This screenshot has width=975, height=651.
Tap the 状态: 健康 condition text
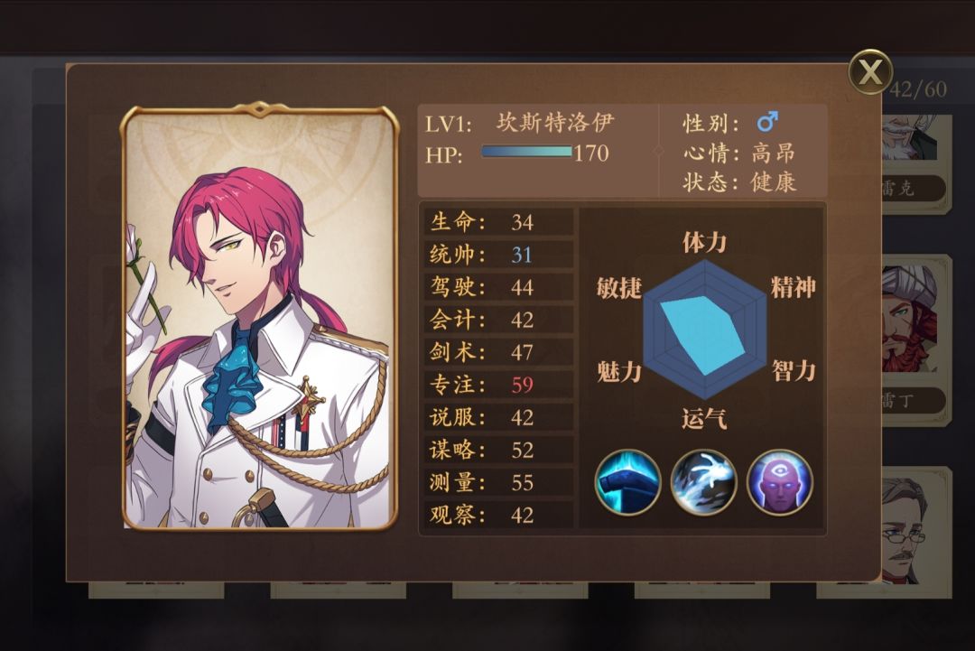[739, 182]
